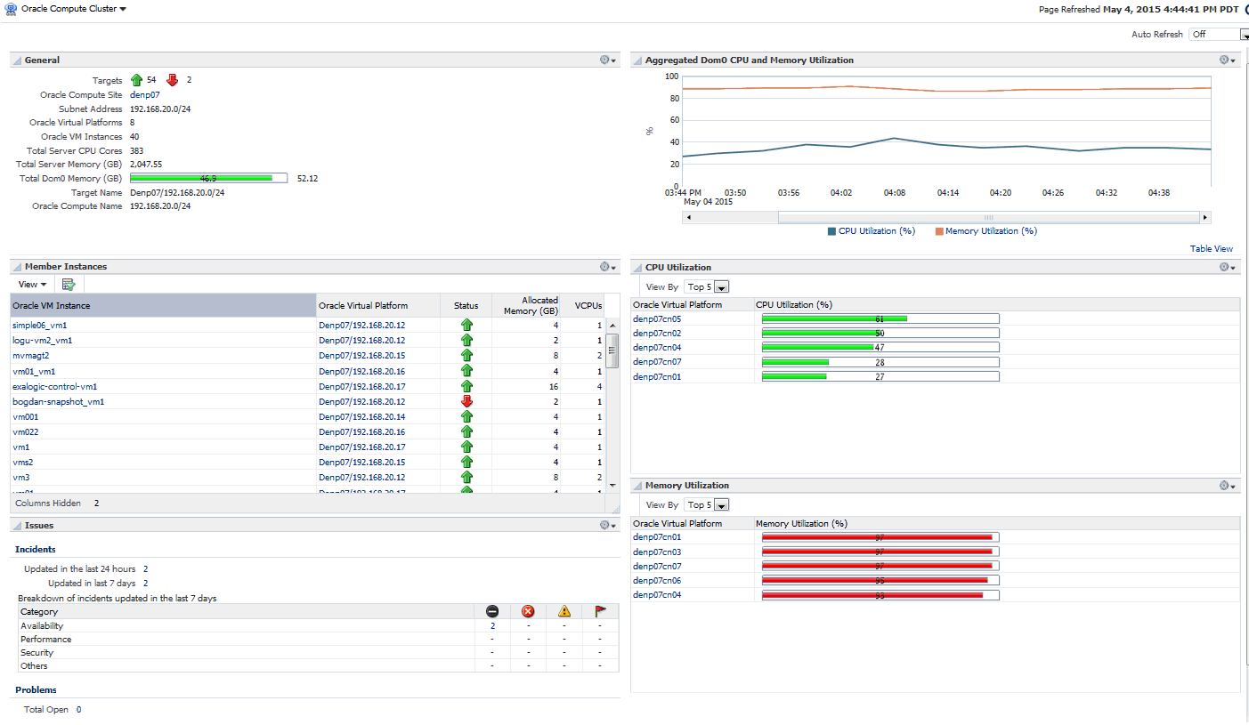Open denp07cn07 in CPU Utilization
1249x725 pixels.
click(657, 362)
